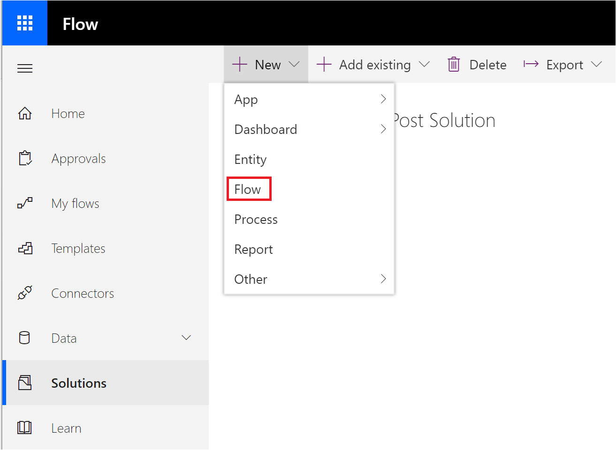The height and width of the screenshot is (450, 616).
Task: Open the Solutions navigation link
Action: [x=79, y=383]
